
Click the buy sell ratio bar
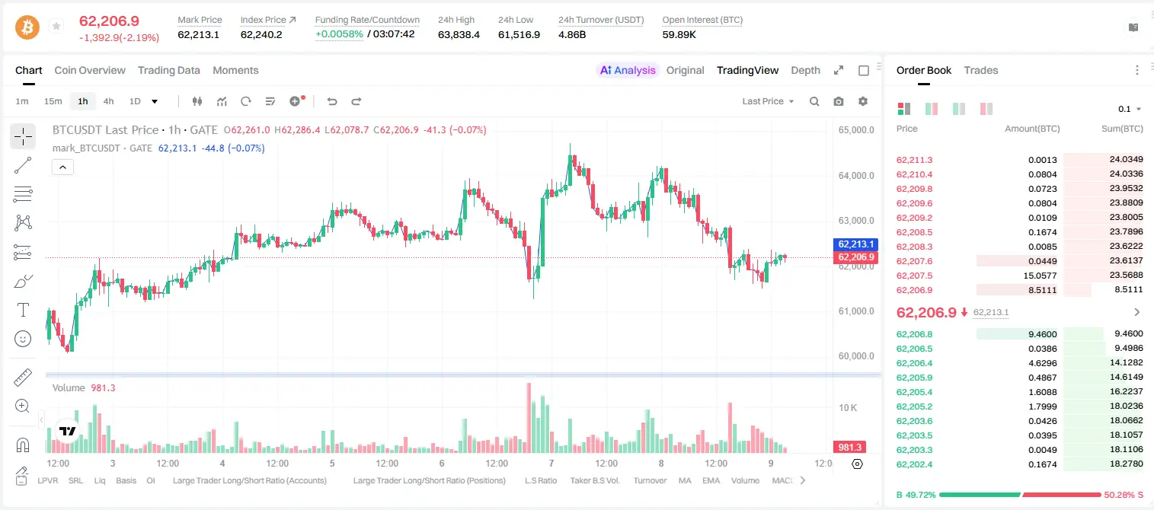(1020, 495)
